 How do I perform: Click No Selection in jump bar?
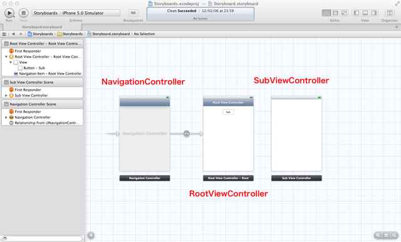(x=145, y=34)
